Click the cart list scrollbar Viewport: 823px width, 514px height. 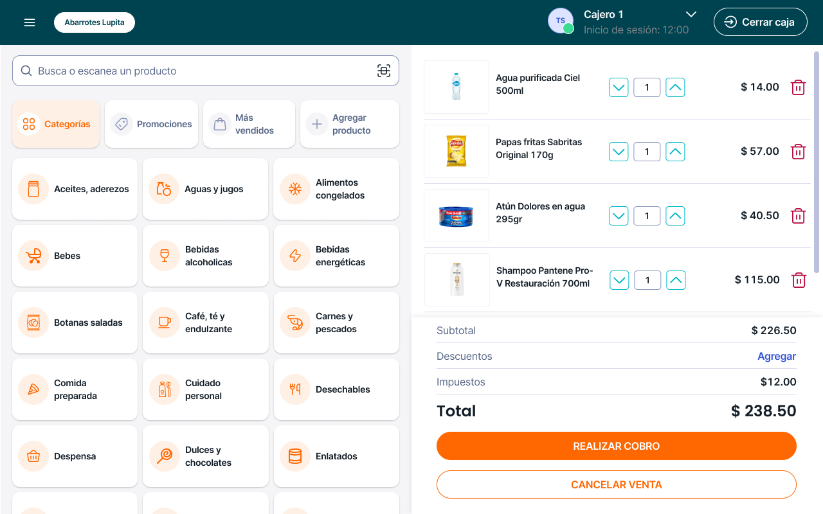point(817,161)
